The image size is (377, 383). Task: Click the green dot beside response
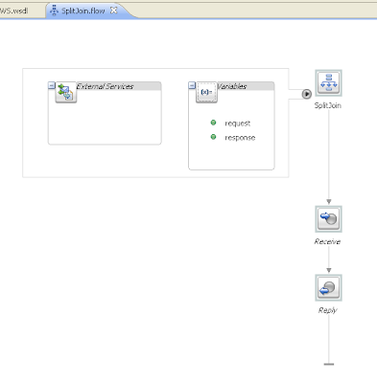click(213, 137)
